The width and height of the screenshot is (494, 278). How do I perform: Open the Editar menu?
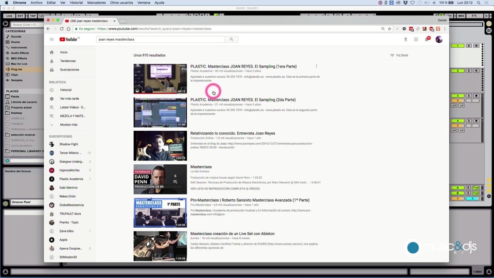[51, 3]
